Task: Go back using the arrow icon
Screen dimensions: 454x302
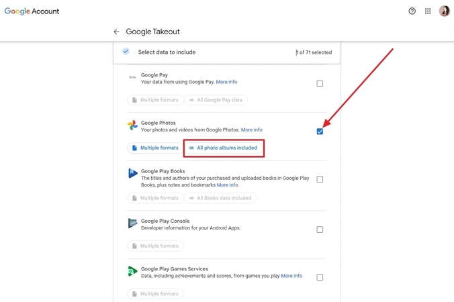Action: tap(116, 32)
